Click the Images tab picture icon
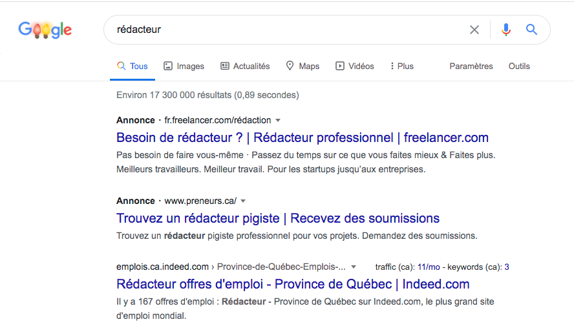The width and height of the screenshot is (574, 335). [x=167, y=66]
